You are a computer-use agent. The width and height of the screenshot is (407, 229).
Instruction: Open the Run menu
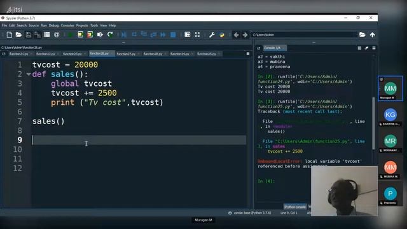pyautogui.click(x=44, y=25)
